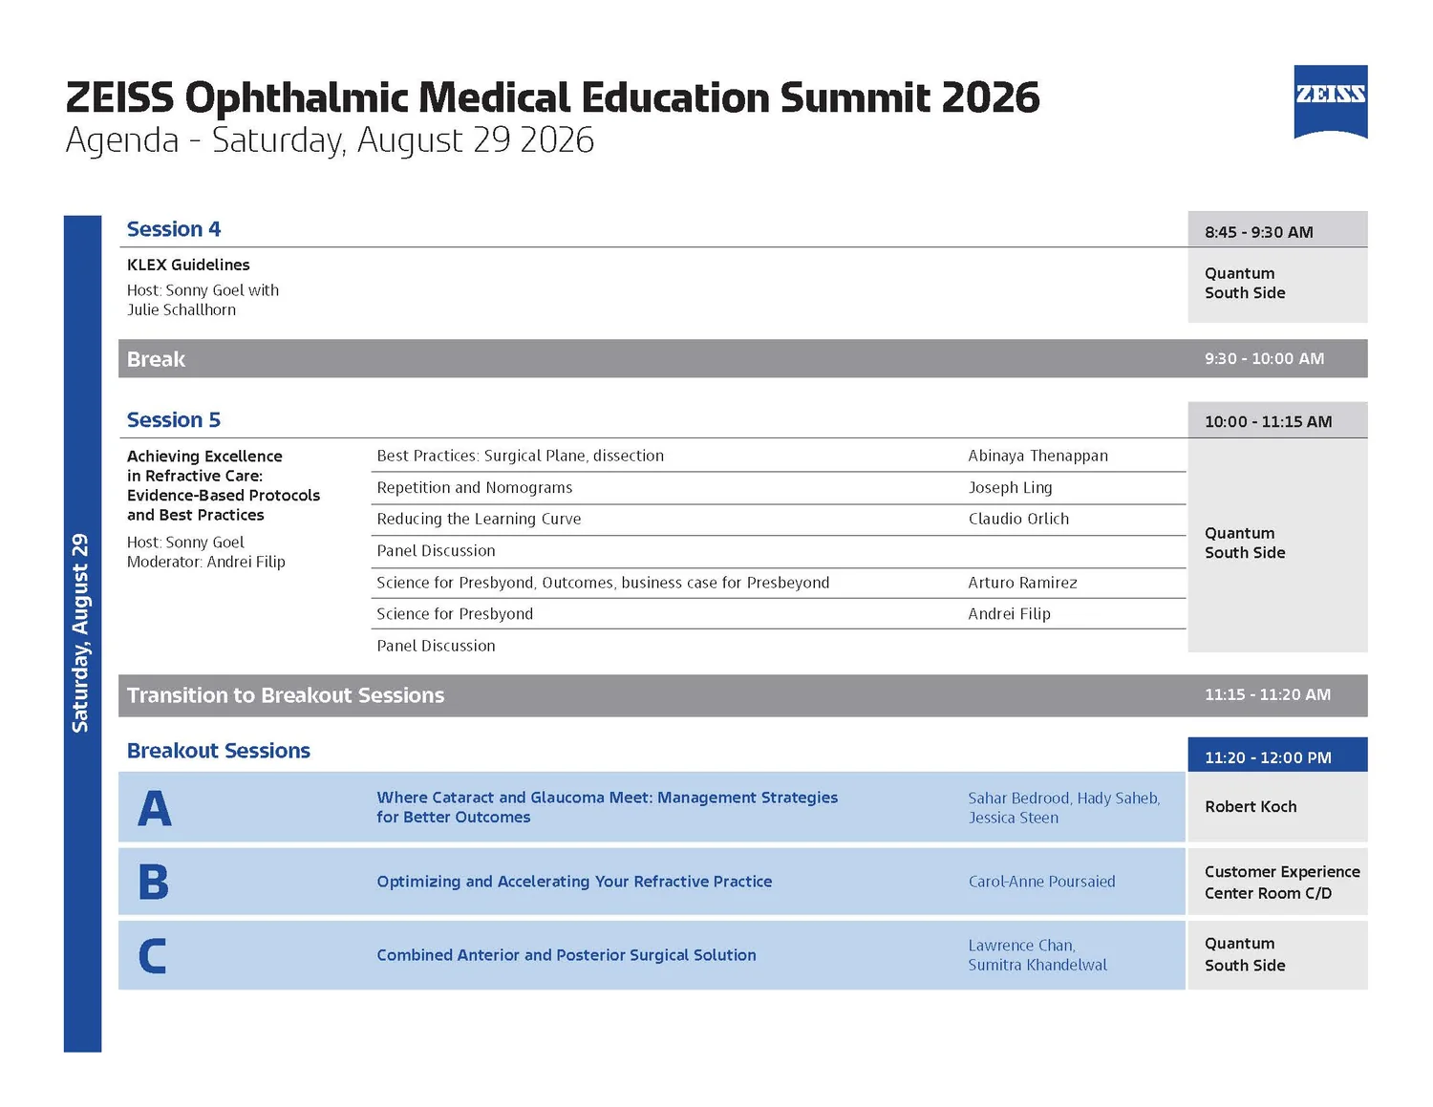This screenshot has width=1433, height=1107.
Task: Click the 'Robert Koch' room
Action: point(1251,806)
